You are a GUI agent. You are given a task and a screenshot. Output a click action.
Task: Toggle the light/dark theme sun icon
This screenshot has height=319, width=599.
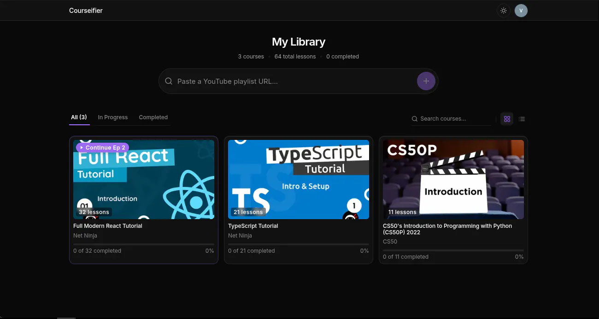point(504,11)
